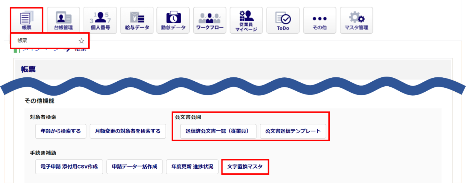Click 年齢から検索する button

61,131
